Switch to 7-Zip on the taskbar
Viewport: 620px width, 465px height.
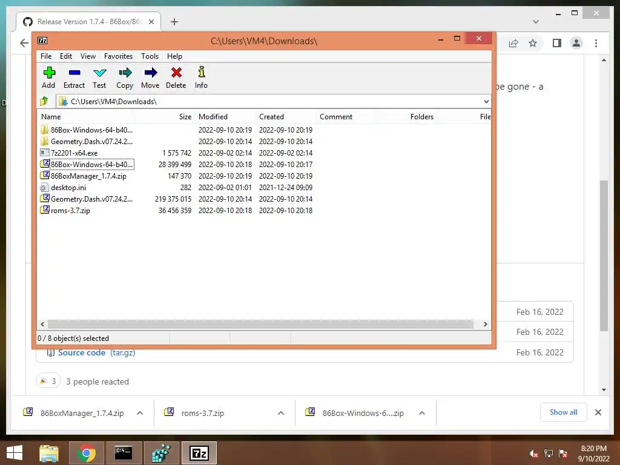point(199,453)
